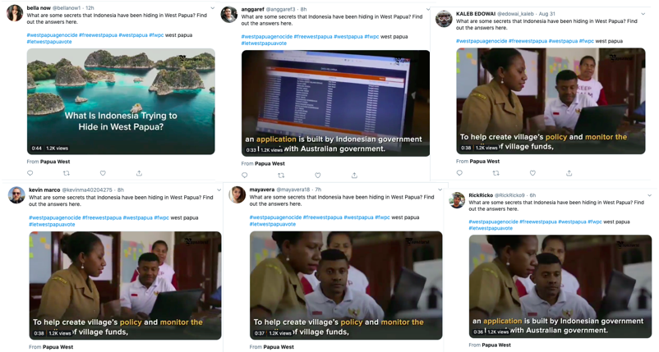659x352 pixels.
Task: Play the video in RickRicko's tweet
Action: 560,286
